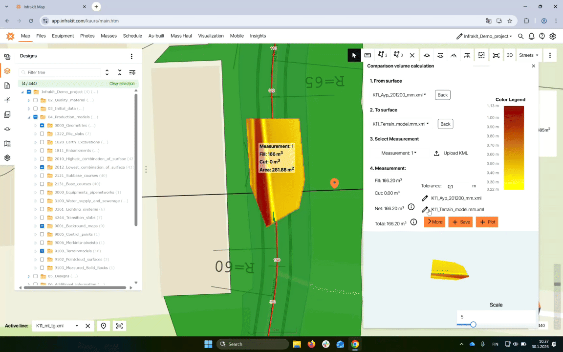Click the Scale slider handle
This screenshot has height=352, width=563.
473,325
